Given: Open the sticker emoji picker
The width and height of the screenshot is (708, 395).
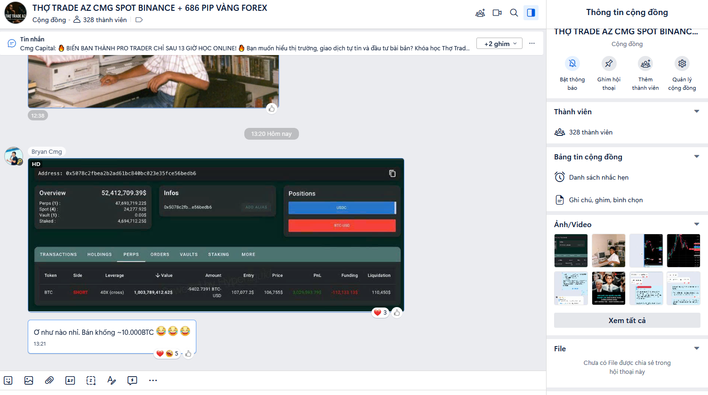Looking at the screenshot, I should (8, 380).
